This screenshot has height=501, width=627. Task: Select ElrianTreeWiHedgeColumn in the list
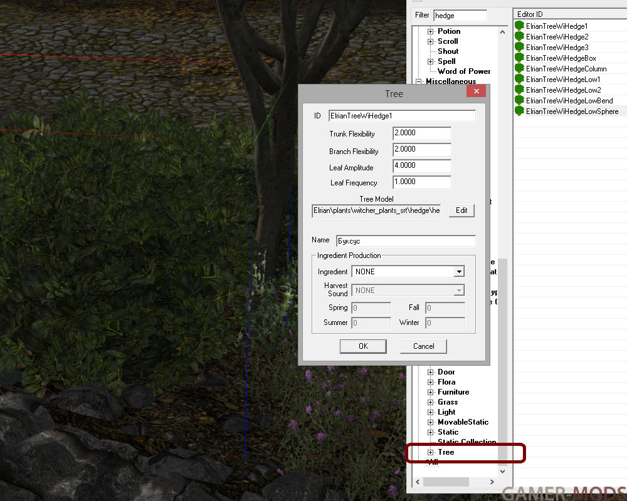click(566, 69)
